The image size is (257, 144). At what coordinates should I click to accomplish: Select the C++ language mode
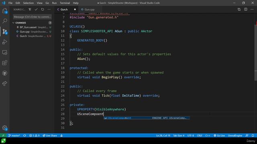click(208, 136)
